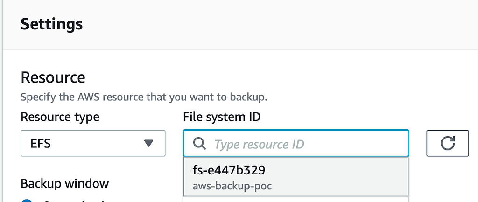Click the Settings heading
This screenshot has width=478, height=202.
(x=51, y=24)
